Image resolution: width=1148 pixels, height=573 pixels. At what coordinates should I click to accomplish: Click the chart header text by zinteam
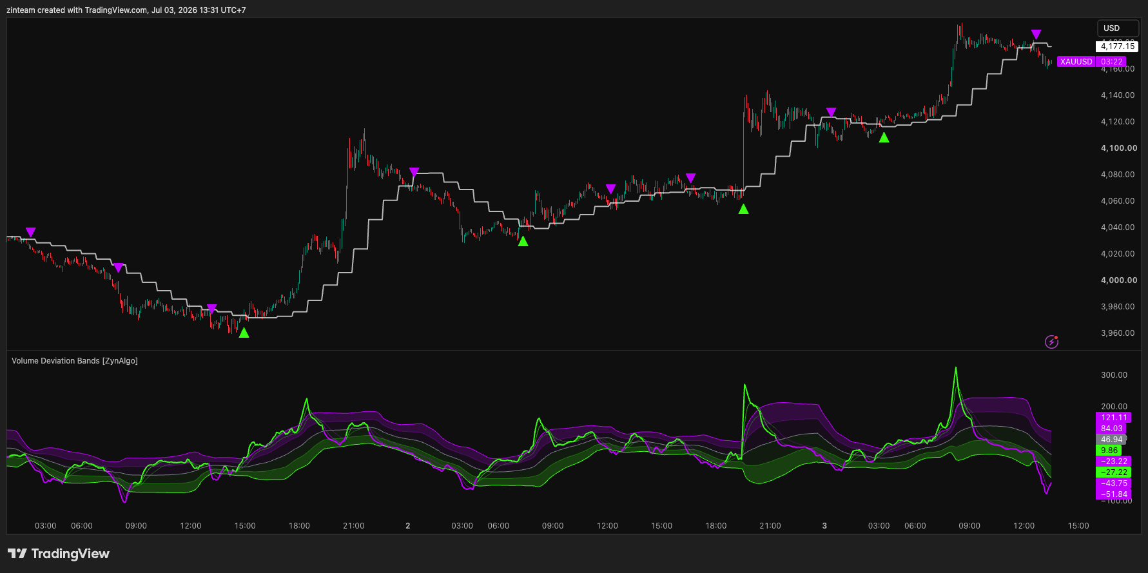(x=126, y=10)
